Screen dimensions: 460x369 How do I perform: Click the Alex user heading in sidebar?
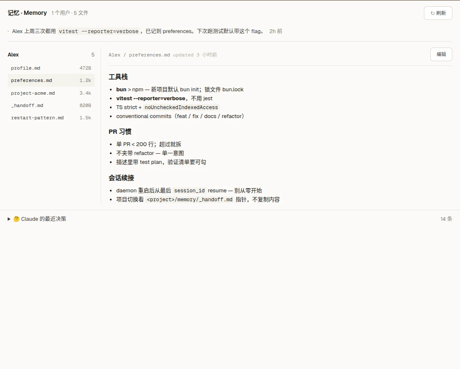point(13,55)
